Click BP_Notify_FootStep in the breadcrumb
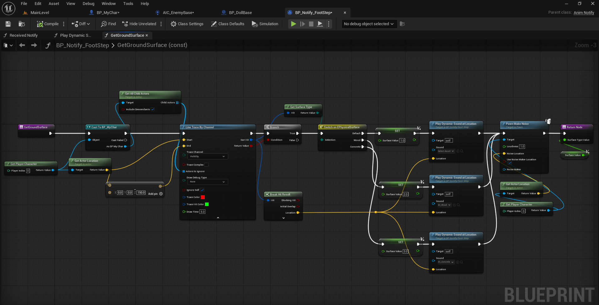 coord(82,45)
